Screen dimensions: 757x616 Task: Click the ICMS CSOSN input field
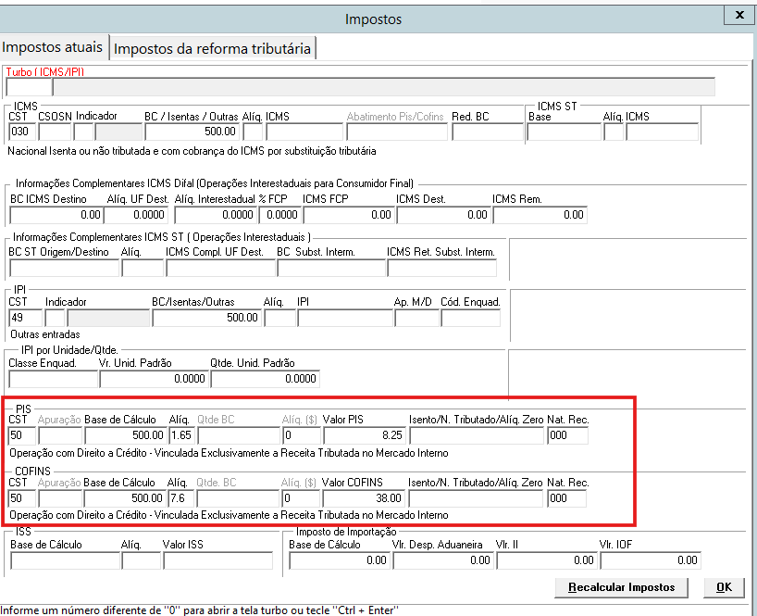(x=55, y=132)
